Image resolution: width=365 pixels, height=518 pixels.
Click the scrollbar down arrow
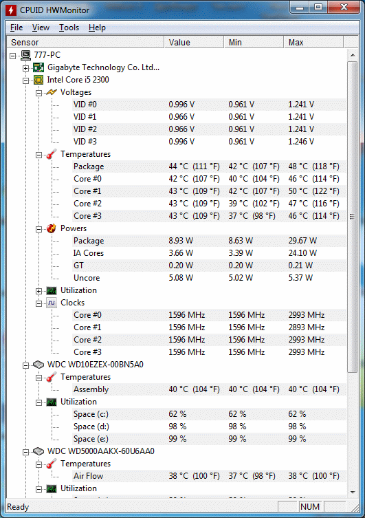point(353,493)
